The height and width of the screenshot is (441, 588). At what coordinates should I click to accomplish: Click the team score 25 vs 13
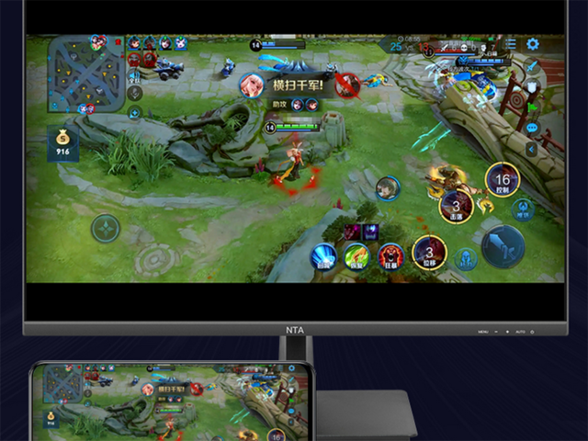click(410, 47)
